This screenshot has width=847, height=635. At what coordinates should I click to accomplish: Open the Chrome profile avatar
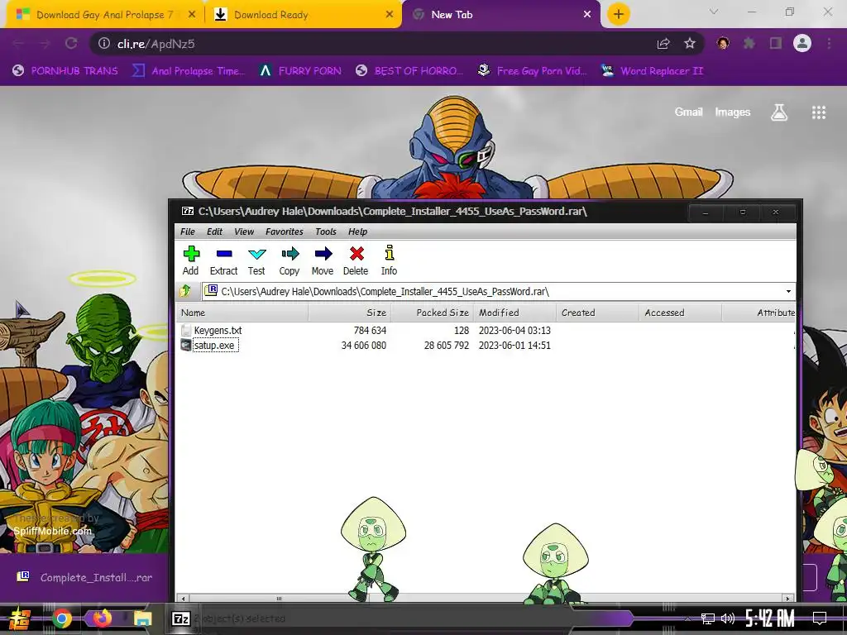tap(802, 43)
